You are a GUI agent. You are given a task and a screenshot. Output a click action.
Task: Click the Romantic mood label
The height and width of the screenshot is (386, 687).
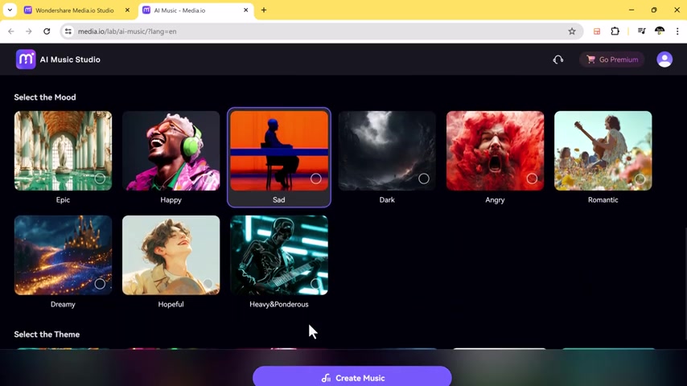tap(603, 199)
